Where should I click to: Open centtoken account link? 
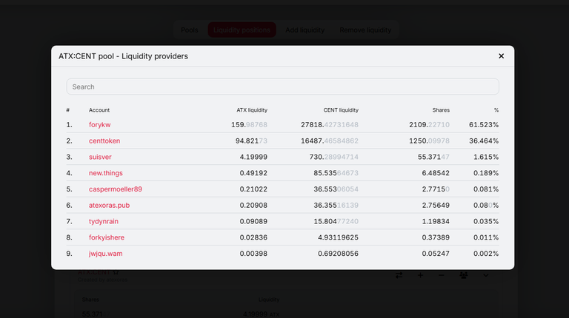coord(104,141)
